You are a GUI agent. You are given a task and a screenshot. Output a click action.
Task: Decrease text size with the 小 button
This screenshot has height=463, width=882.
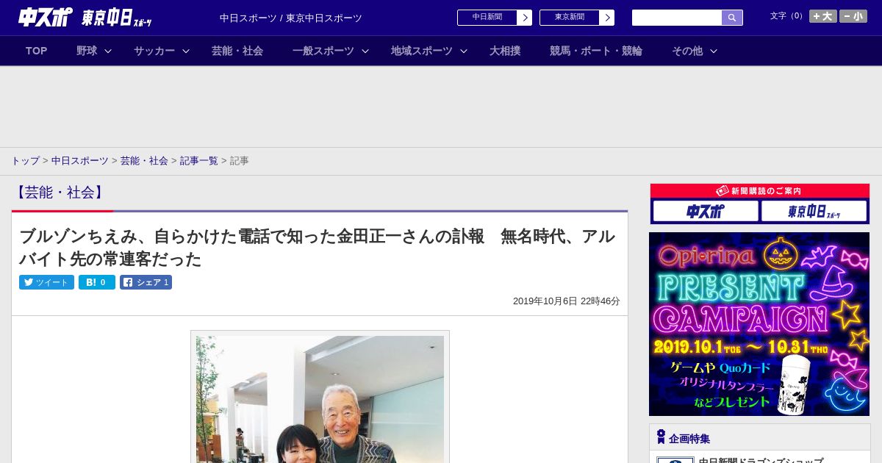coord(853,16)
